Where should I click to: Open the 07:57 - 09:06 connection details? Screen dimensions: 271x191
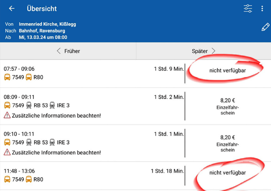pos(93,73)
